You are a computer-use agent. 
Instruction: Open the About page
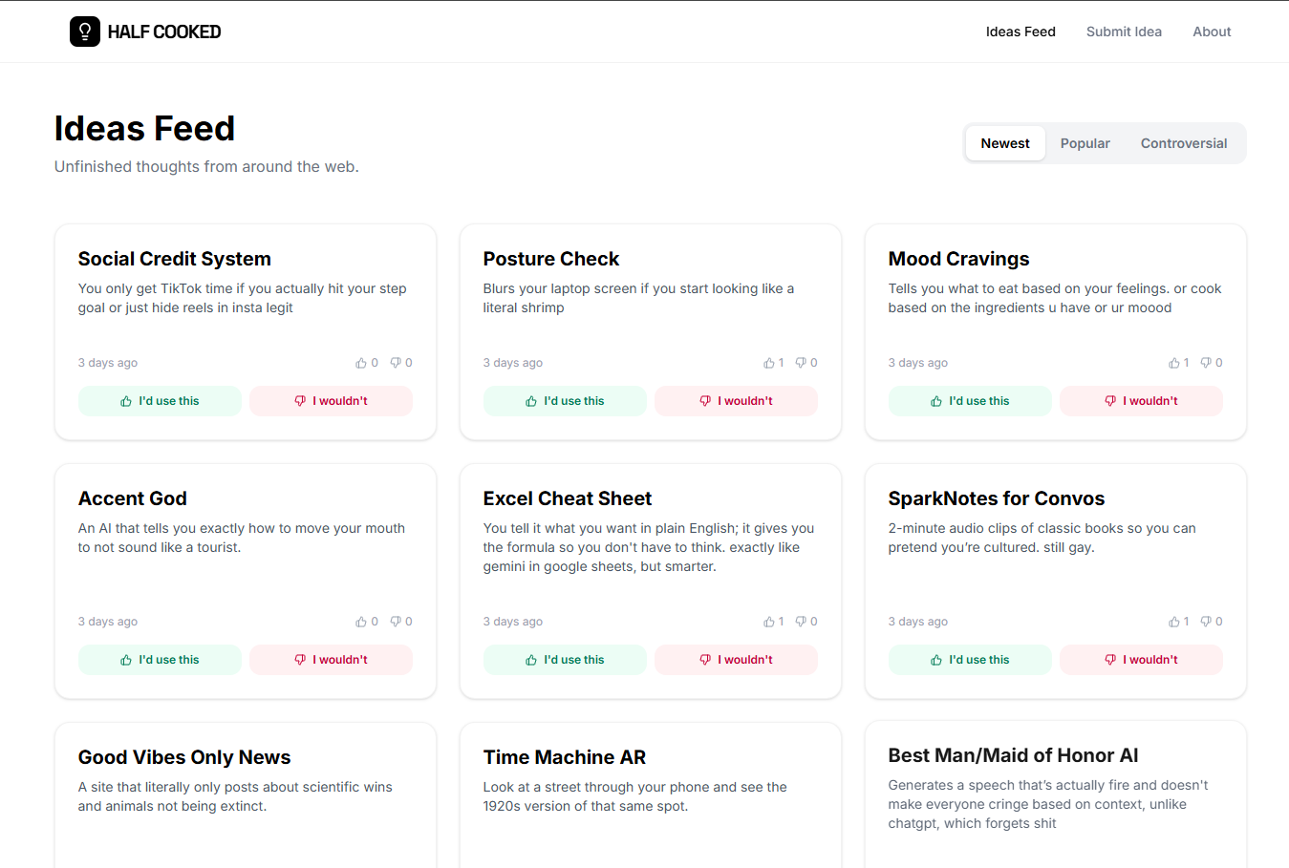coord(1212,31)
